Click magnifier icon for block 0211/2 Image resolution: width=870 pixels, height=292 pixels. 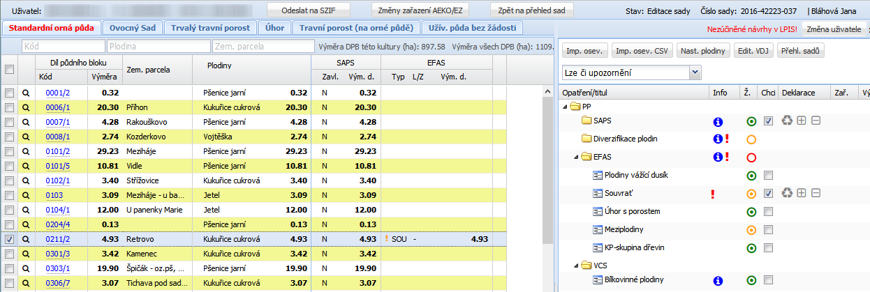click(x=27, y=239)
